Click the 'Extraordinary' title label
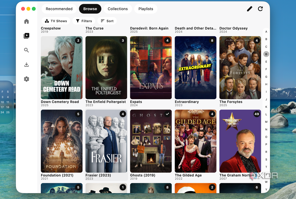The height and width of the screenshot is (199, 296). 187,102
